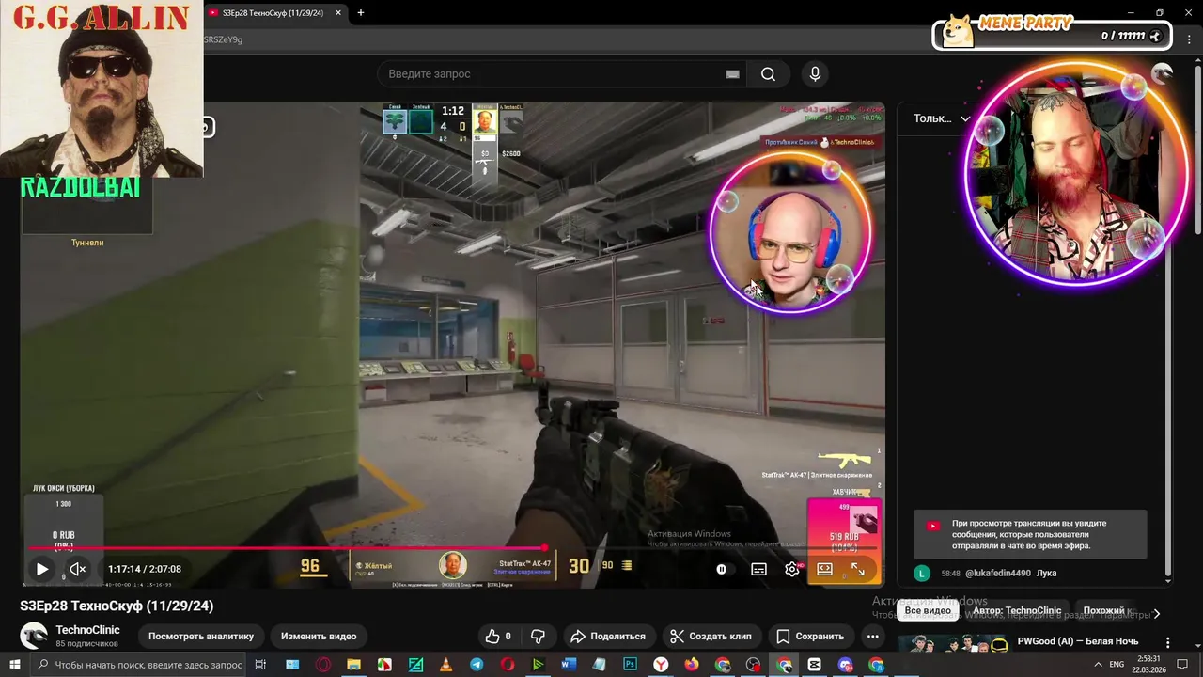Dislike the video with thumbs down
1203x677 pixels.
pyautogui.click(x=539, y=637)
